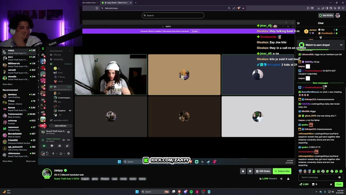Open the channel points shop icon
Screen dimensions: 346x195
point(313,184)
